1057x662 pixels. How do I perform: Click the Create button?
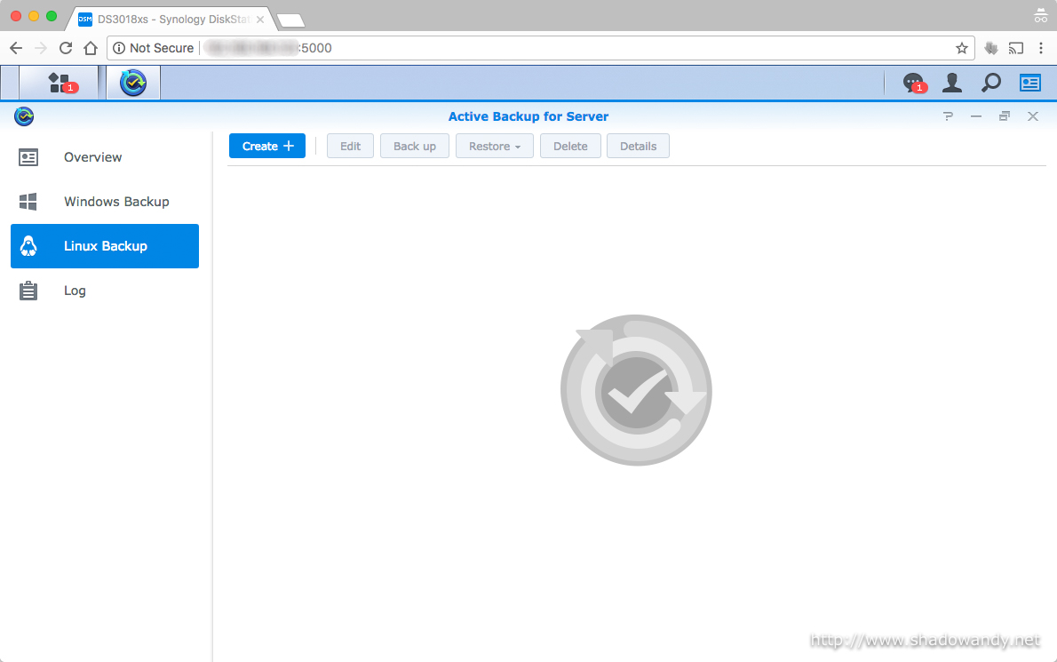coord(267,147)
